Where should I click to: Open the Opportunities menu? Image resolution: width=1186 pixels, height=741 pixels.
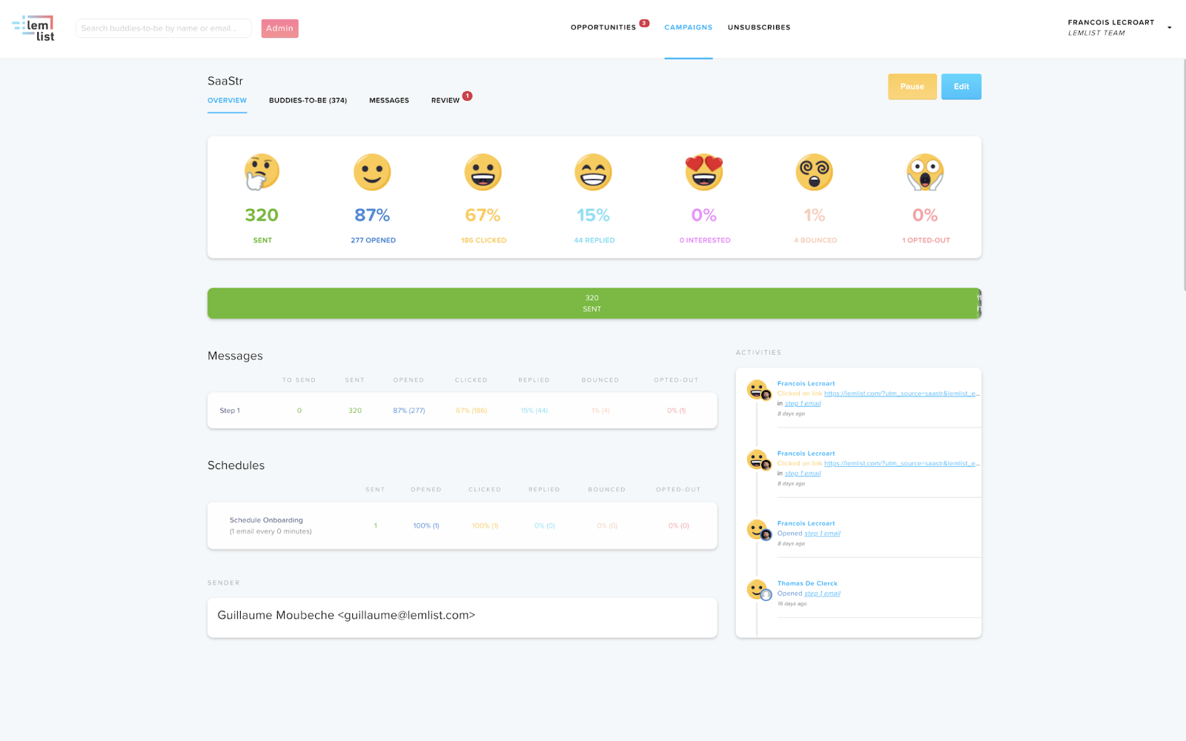click(x=603, y=27)
